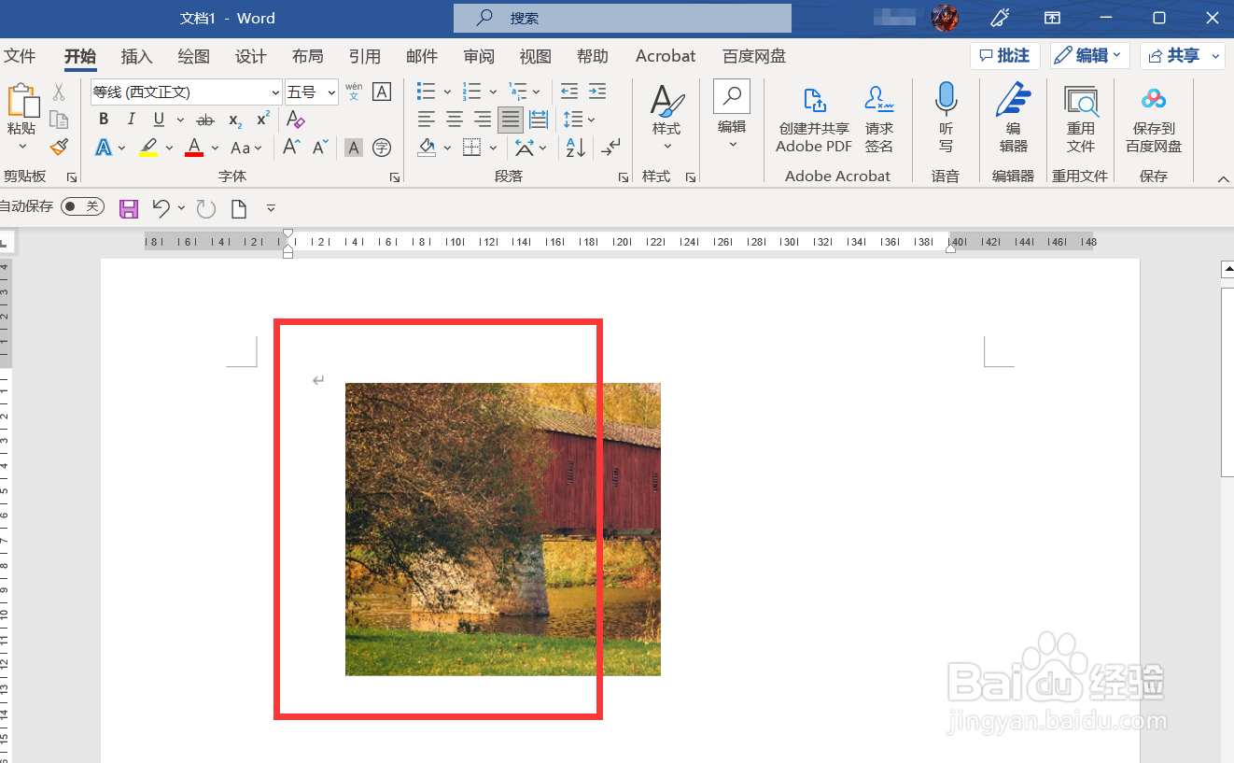
Task: Open the font name dropdown
Action: tap(275, 92)
